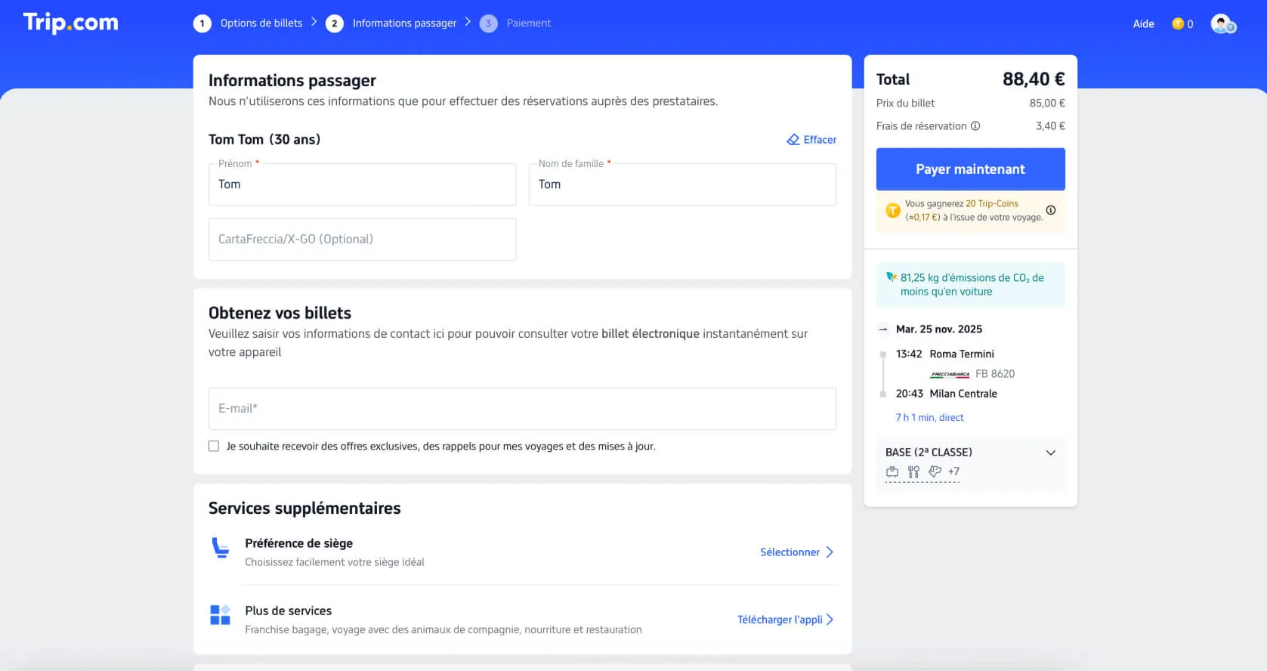
Task: Click the Mar. 25 nov. 2025 date
Action: [x=939, y=329]
